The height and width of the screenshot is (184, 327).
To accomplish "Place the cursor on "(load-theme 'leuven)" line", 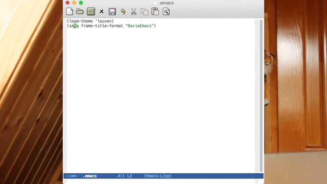I will 90,21.
